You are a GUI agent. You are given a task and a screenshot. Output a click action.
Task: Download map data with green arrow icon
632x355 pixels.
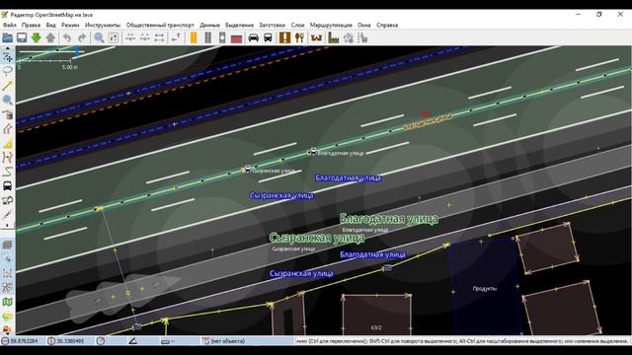click(x=37, y=37)
